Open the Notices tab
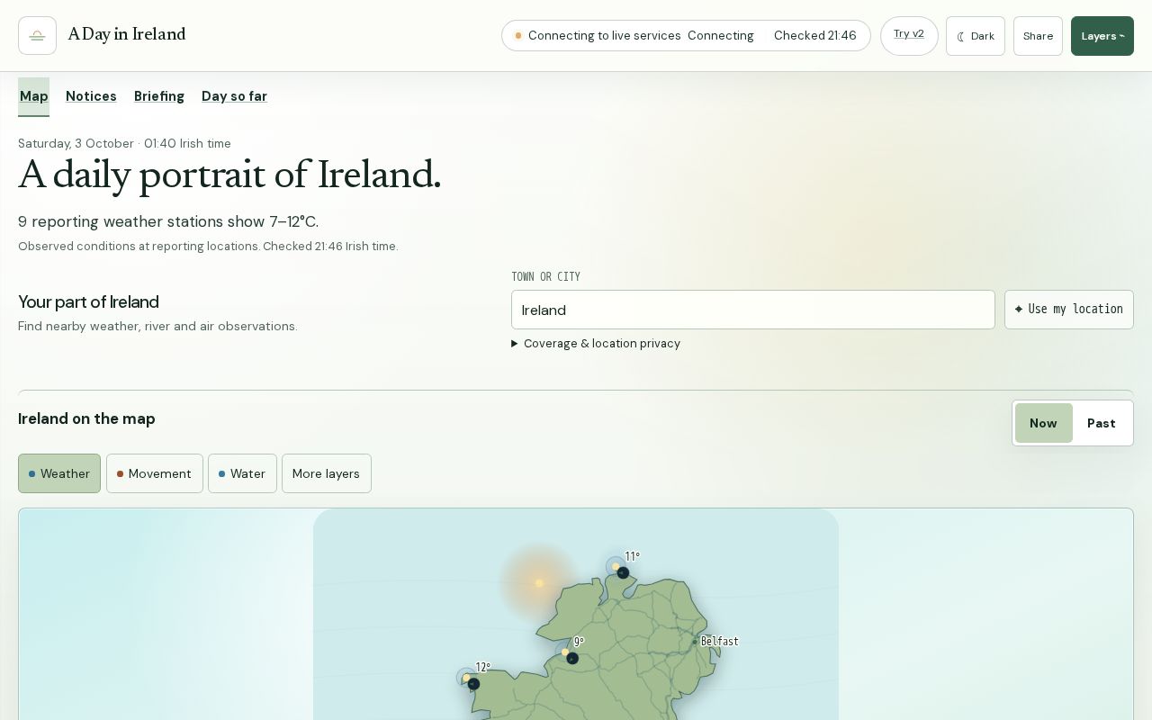Screen dimensions: 1152x720 (x=91, y=96)
